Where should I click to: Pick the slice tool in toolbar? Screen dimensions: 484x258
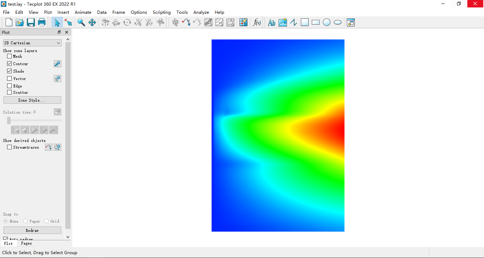pyautogui.click(x=175, y=22)
